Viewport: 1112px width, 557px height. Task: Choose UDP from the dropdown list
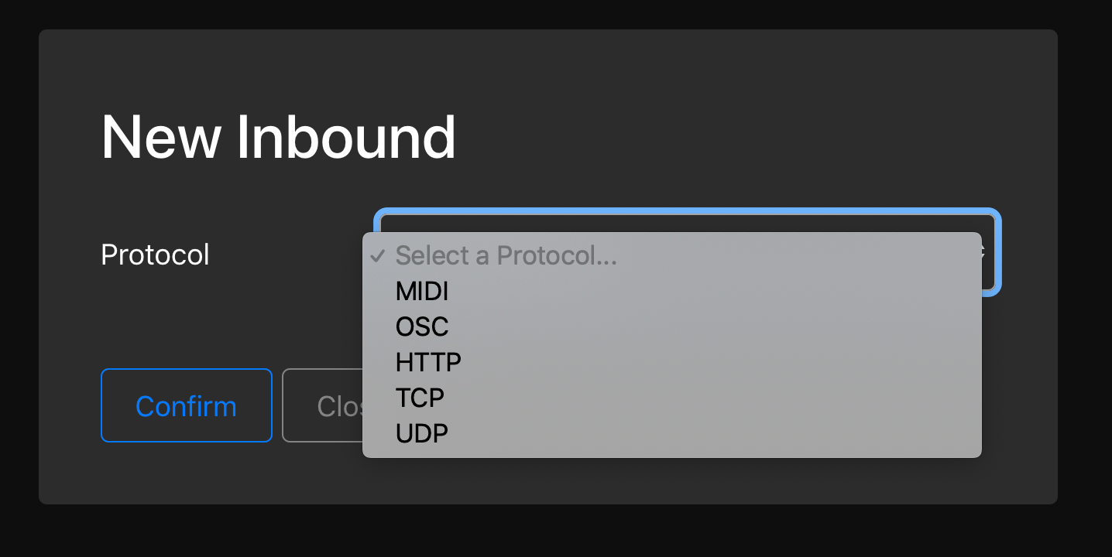(422, 433)
